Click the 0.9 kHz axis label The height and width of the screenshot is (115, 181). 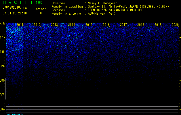click(x=2, y=66)
